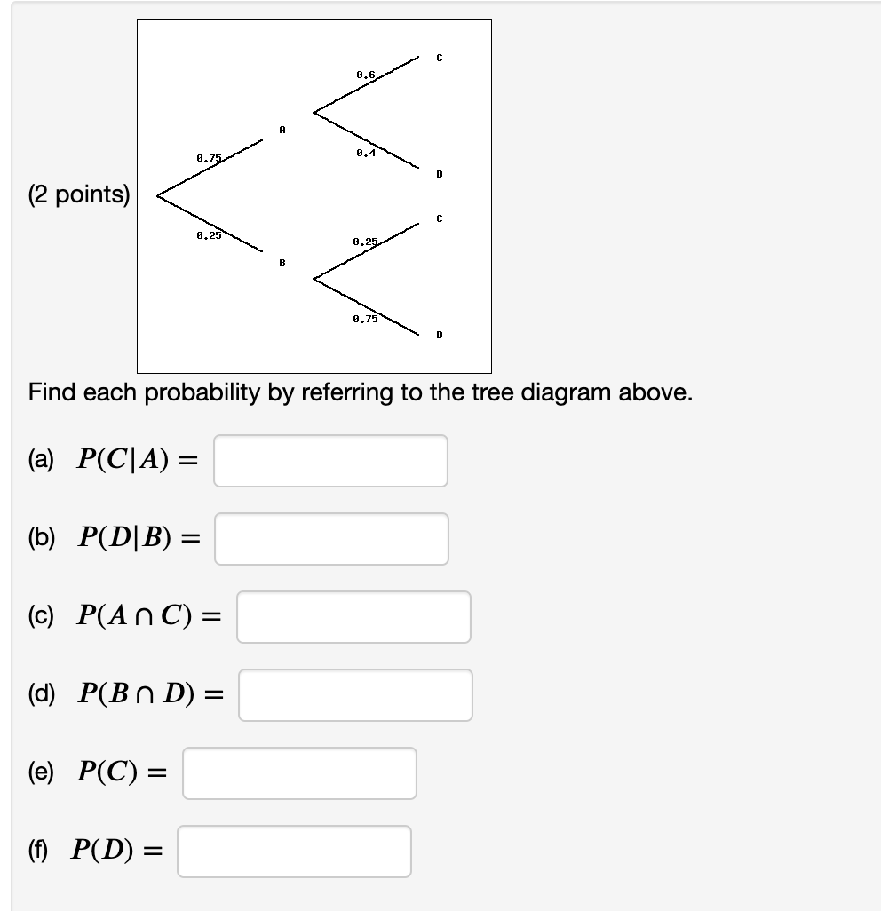
Task: Click the tree diagram image
Action: pyautogui.click(x=314, y=195)
